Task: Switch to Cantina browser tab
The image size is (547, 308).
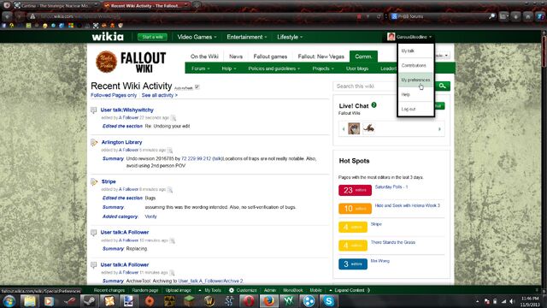Action: (56, 6)
